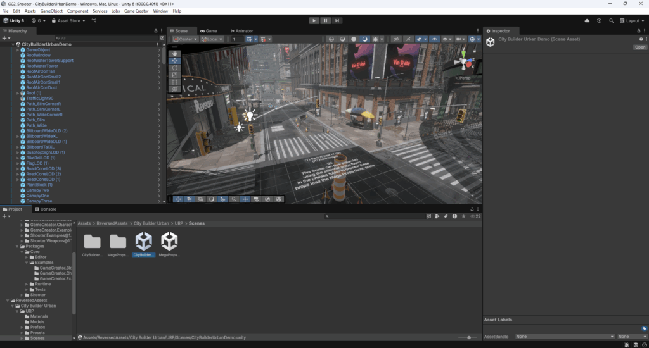Select the Hand view tool
This screenshot has height=348, width=649.
(175, 54)
